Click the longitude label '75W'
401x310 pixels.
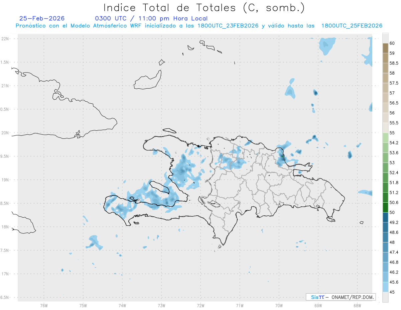pyautogui.click(x=83, y=305)
